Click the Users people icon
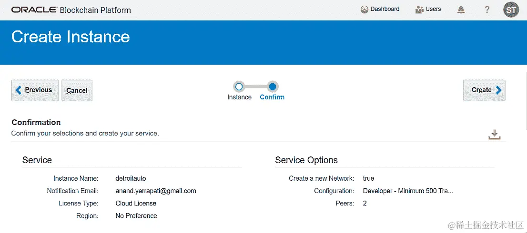The image size is (527, 233). tap(419, 10)
